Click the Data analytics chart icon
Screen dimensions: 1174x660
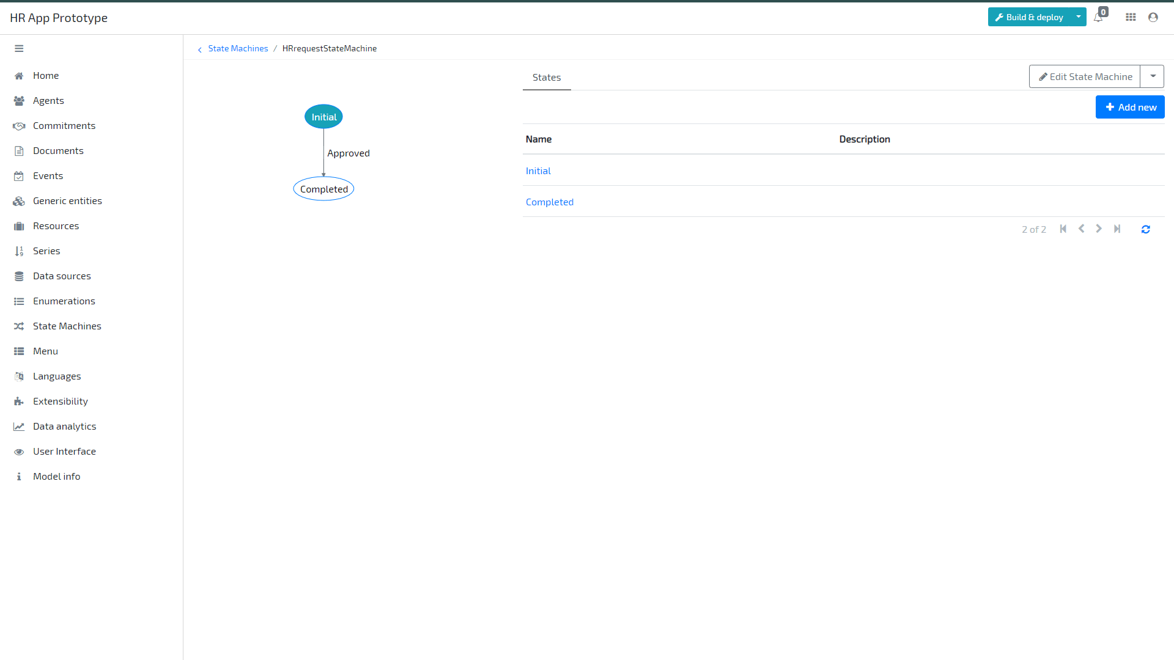[x=19, y=427]
